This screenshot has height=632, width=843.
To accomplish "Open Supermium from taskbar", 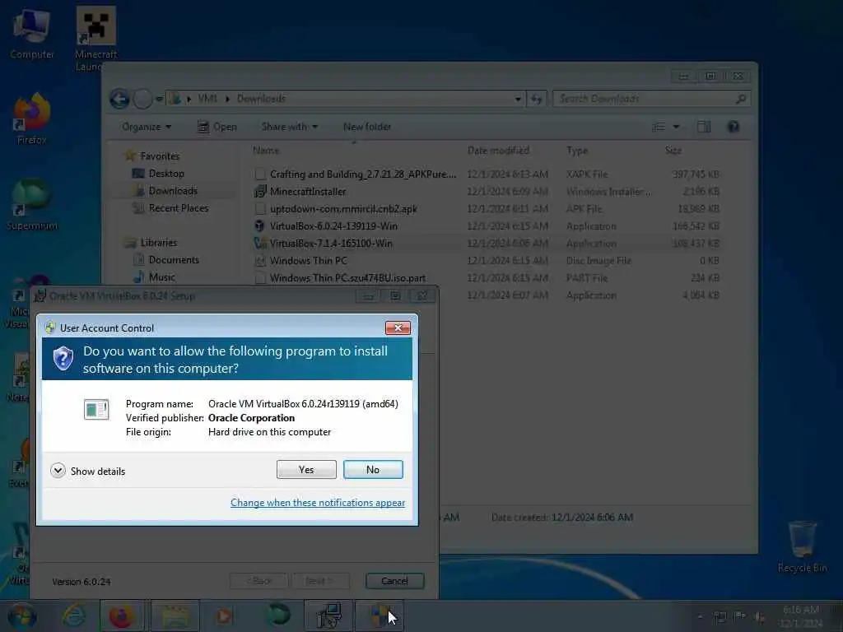I will pos(279,616).
